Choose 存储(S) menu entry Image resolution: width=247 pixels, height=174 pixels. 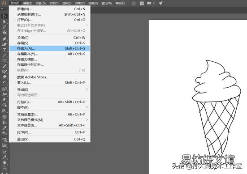pyautogui.click(x=50, y=43)
